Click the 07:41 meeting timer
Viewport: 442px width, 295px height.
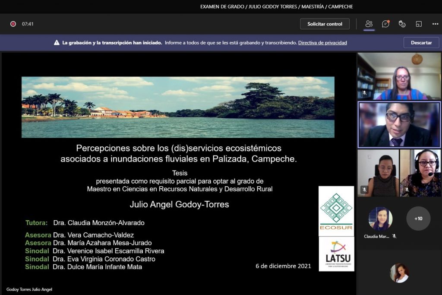tap(28, 24)
